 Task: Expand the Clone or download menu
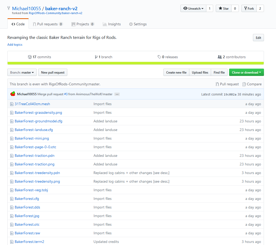click(x=246, y=73)
